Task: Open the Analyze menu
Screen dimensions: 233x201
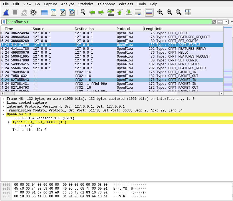Action: click(67, 4)
